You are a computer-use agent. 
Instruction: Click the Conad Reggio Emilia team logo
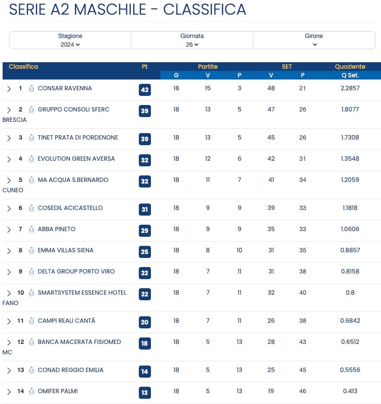click(32, 370)
